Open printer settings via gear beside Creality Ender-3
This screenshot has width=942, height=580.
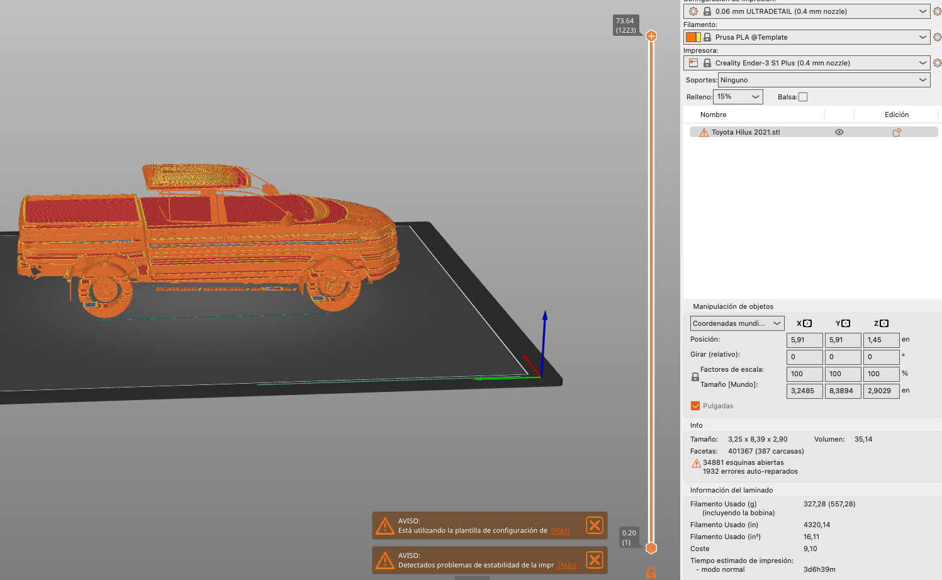click(937, 63)
